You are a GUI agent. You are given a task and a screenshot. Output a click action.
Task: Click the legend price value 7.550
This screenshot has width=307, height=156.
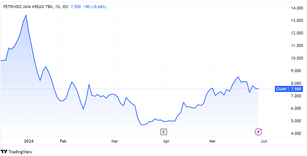[75, 7]
